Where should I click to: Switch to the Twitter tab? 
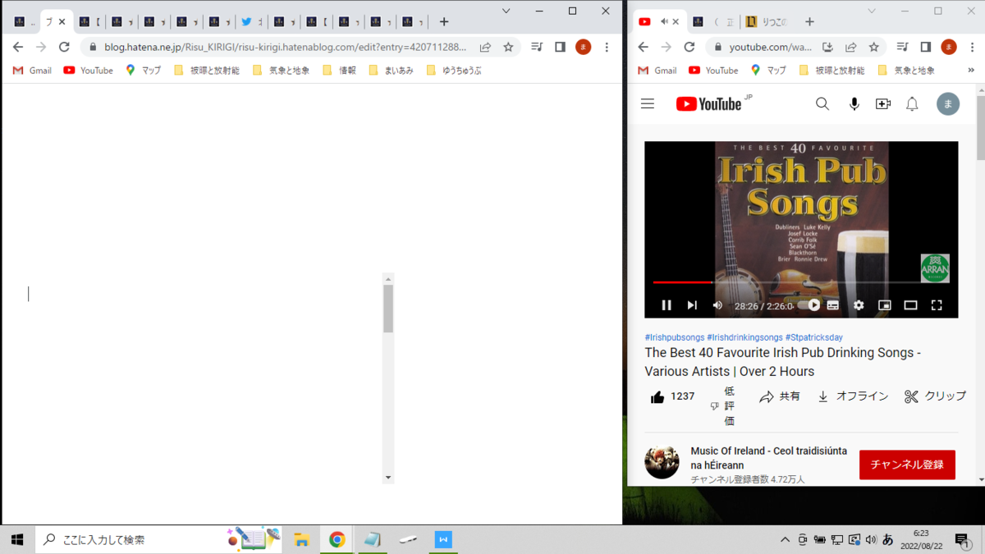pos(251,22)
